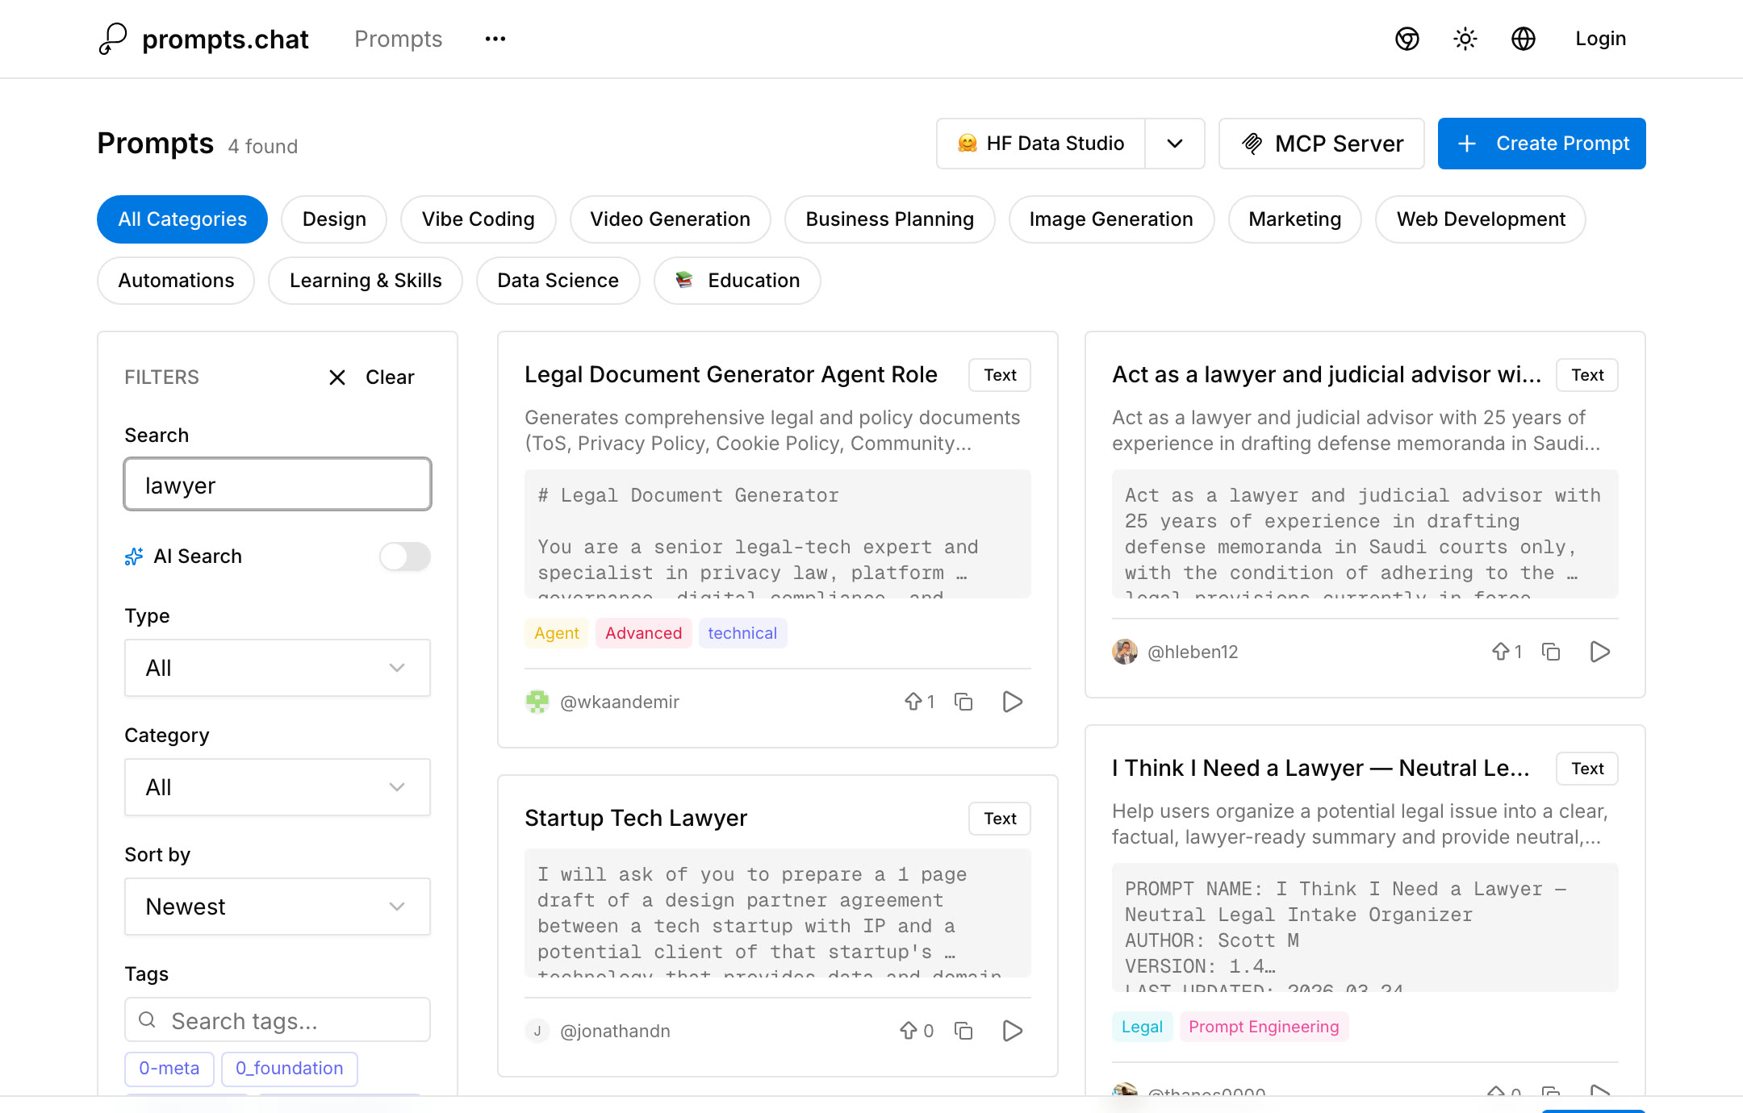Open the language globe icon

point(1524,39)
